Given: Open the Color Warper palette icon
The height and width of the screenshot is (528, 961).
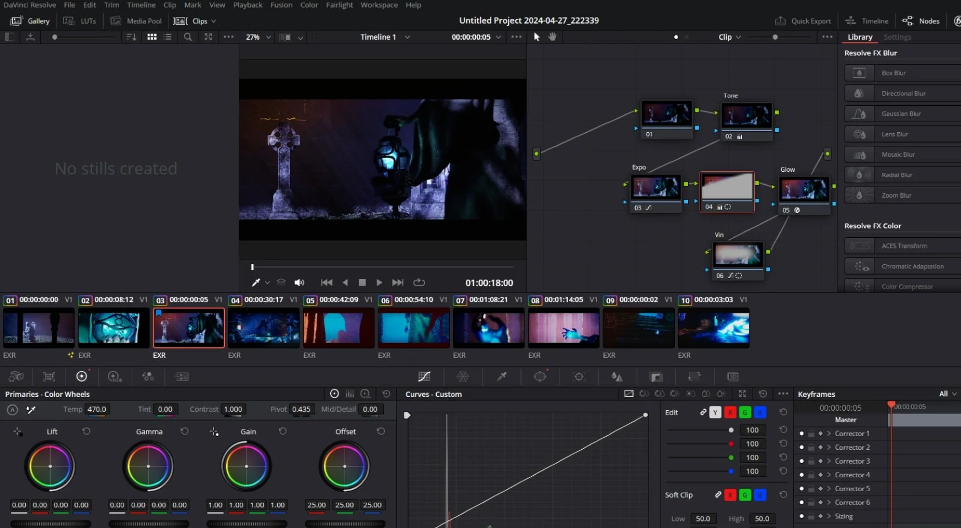Looking at the screenshot, I should pos(463,377).
